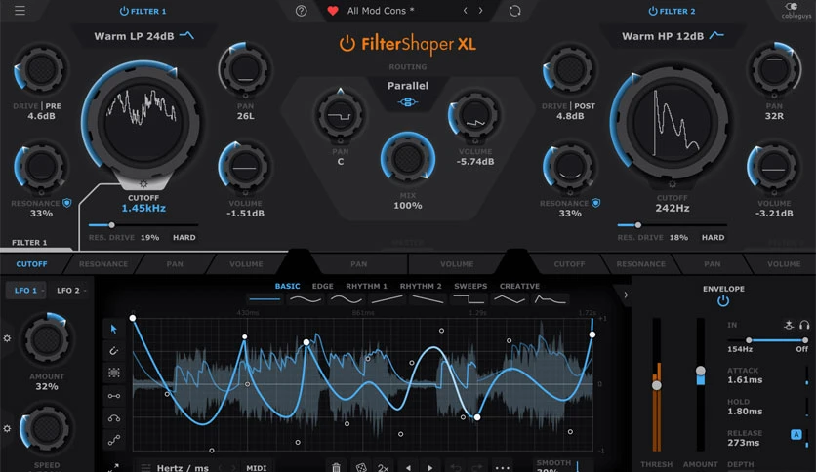Select the Filter 1 CUTOFF modulation tab
The height and width of the screenshot is (472, 816).
[x=32, y=264]
